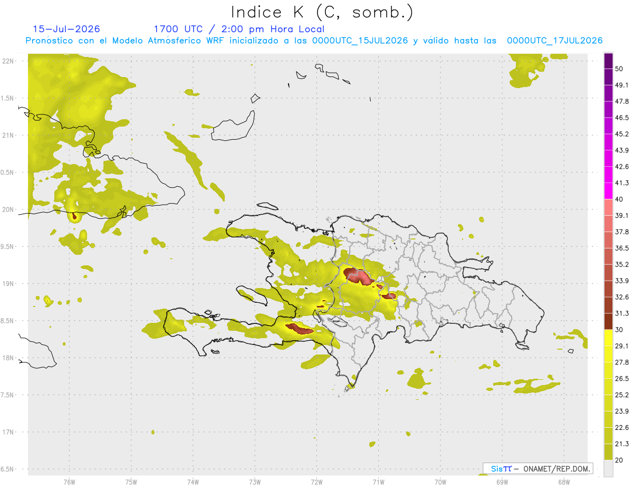Screen dimensions: 633x489
Task: Click the "22.6" colorbar value
Action: click(622, 427)
